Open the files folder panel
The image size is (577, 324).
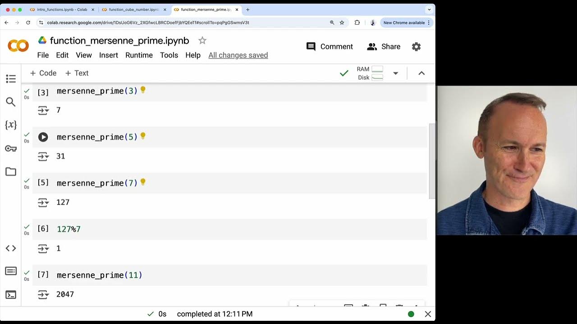coord(11,171)
